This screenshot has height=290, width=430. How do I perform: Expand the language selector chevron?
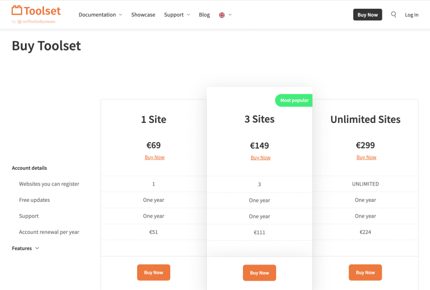[x=230, y=15]
